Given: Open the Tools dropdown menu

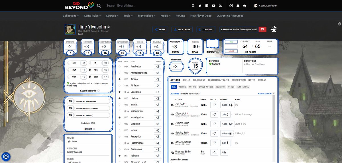Looking at the screenshot, I should [x=128, y=16].
